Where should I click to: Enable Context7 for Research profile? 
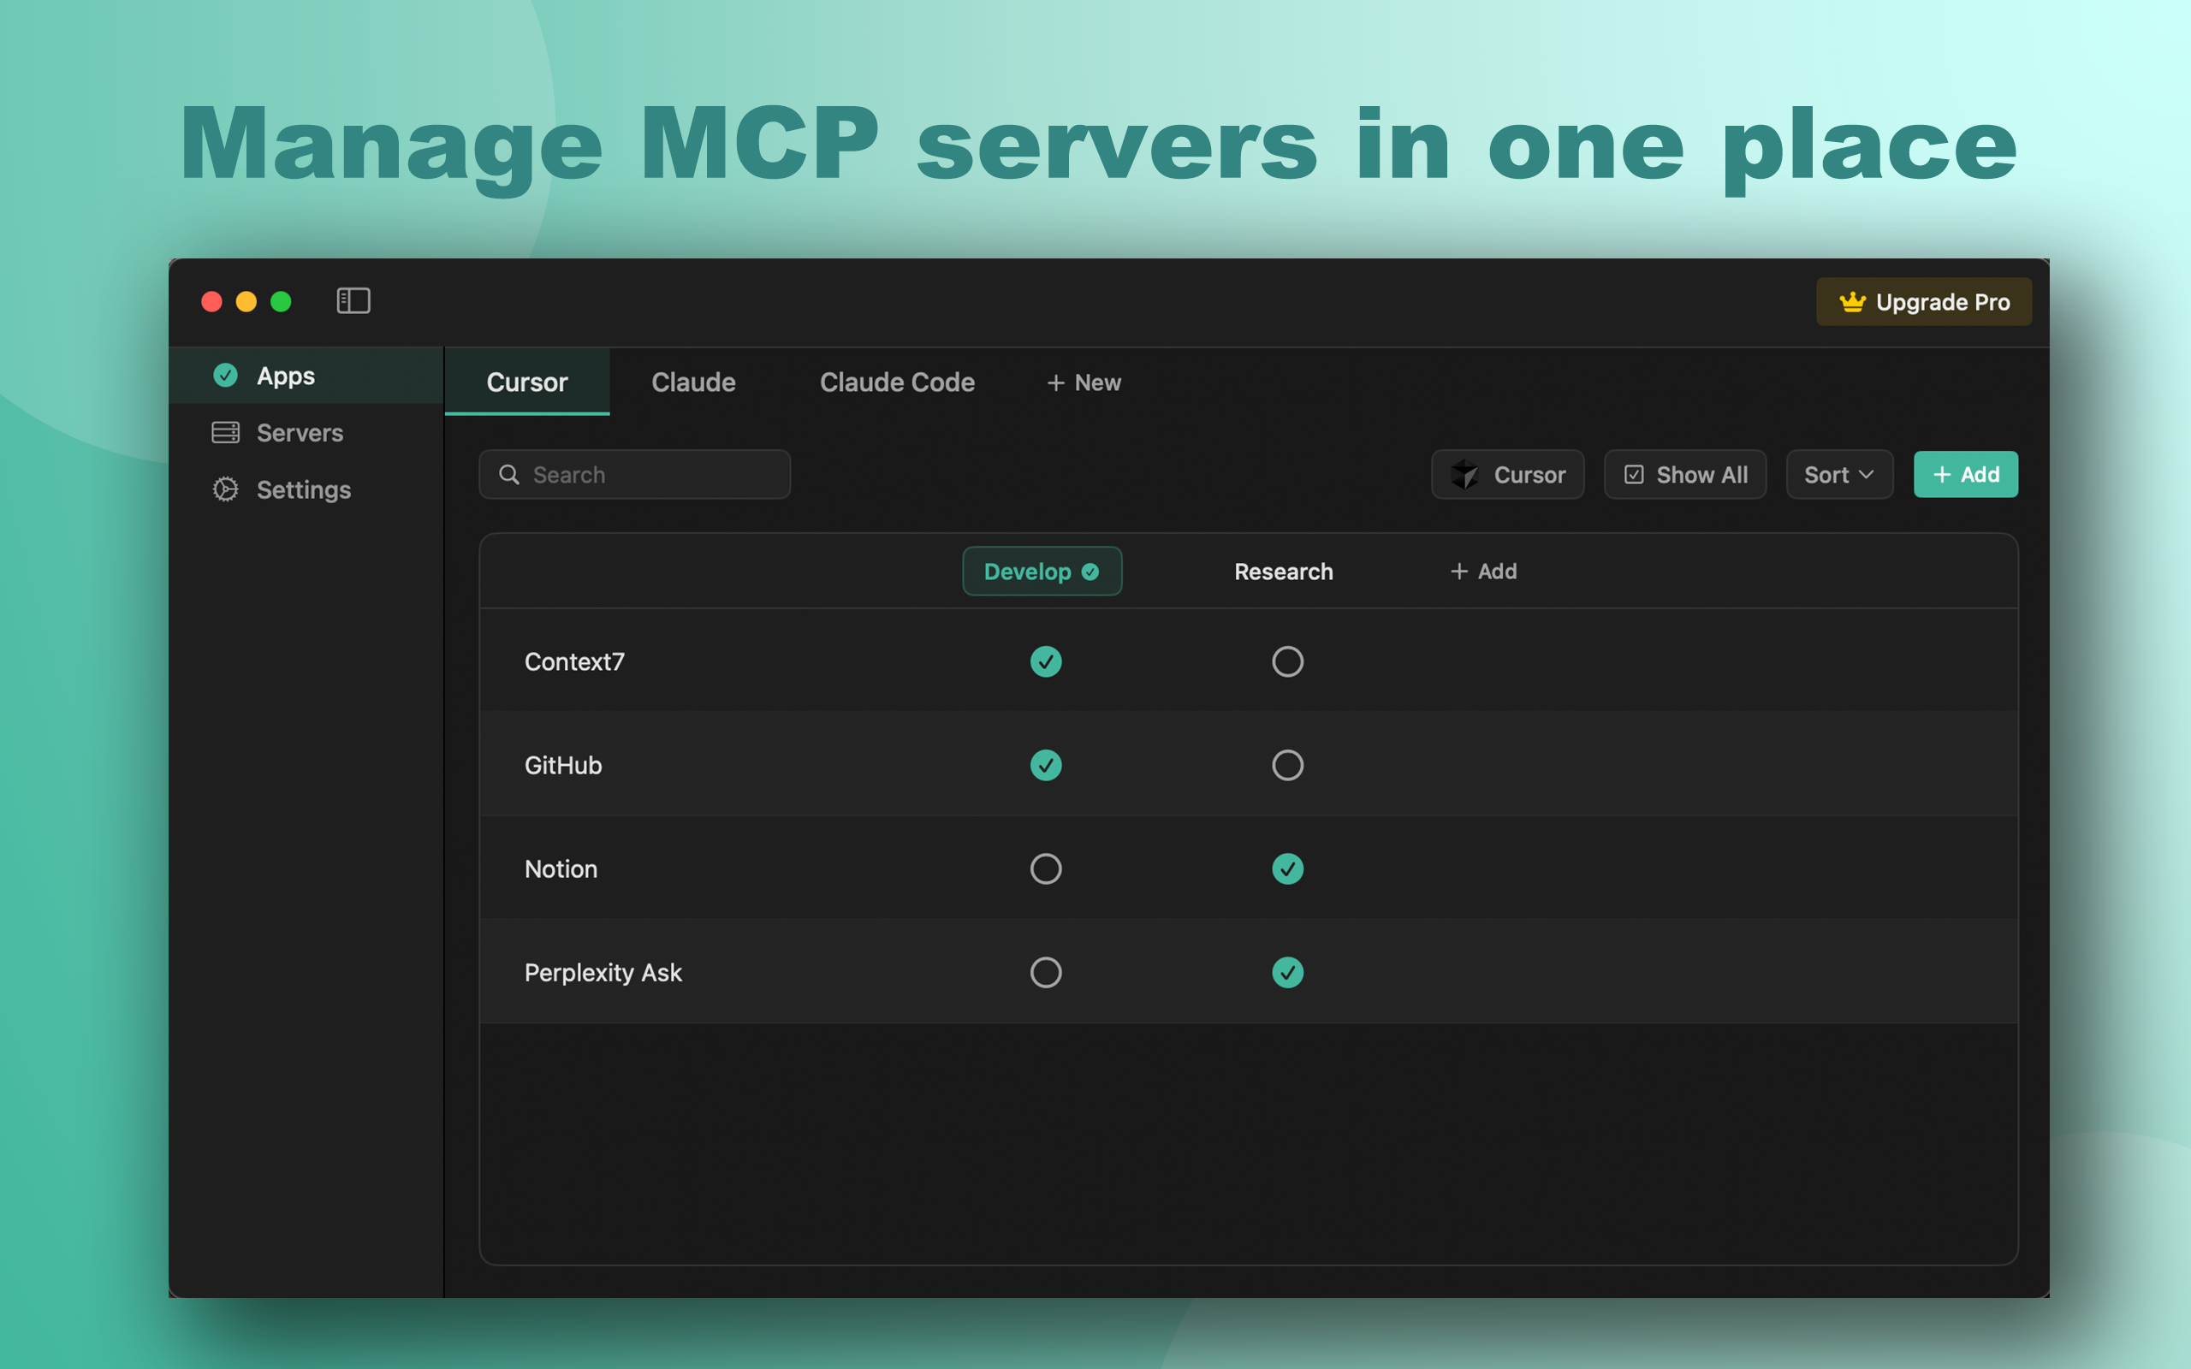(1287, 662)
